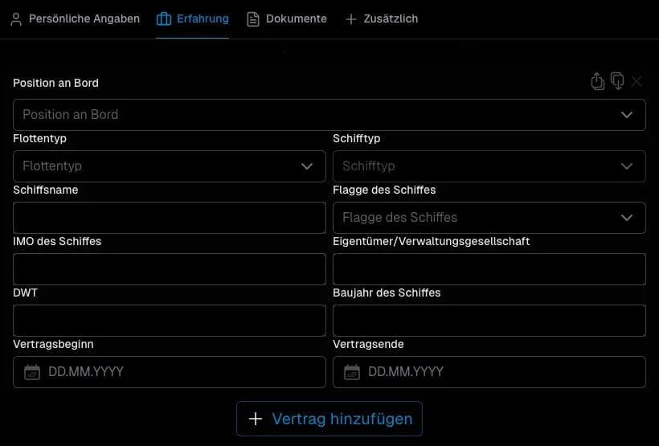Image resolution: width=659 pixels, height=446 pixels.
Task: Click the calendar icon in Vertragsbeginn
Action: 32,372
